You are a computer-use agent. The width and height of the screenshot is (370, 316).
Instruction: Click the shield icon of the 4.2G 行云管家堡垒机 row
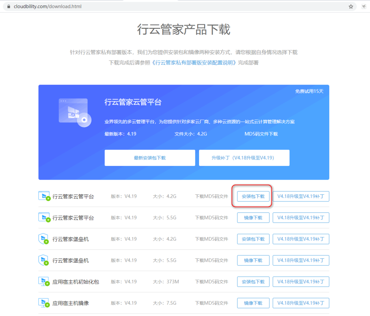[x=44, y=239]
